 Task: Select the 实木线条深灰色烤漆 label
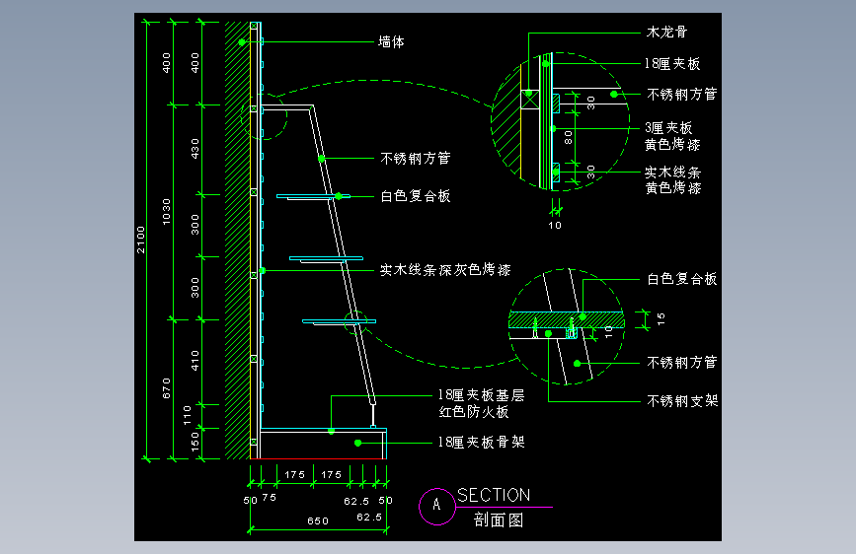[x=445, y=270]
